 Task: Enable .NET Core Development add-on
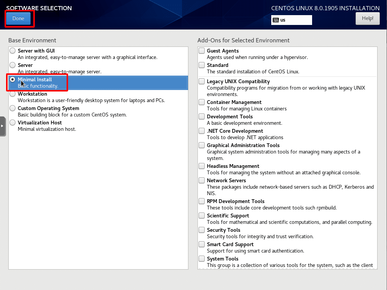coord(202,131)
